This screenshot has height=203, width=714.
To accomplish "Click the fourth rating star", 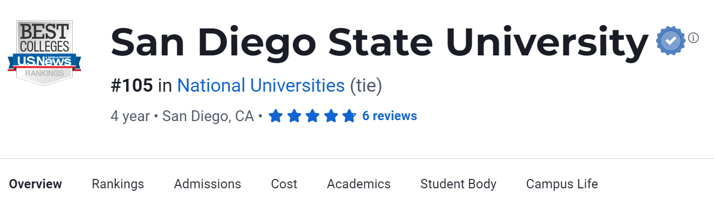I will point(331,116).
